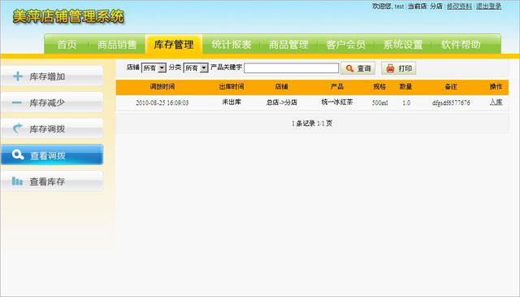Open the 系统设置 tab
520x297 pixels.
[x=403, y=45]
